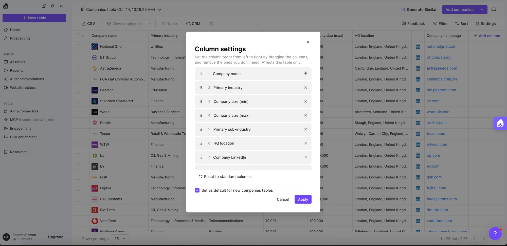
Task: Toggle Set as default for new tables
Action: tap(197, 190)
